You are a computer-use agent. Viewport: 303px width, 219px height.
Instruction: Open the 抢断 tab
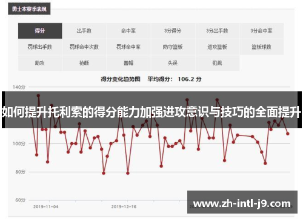(x=84, y=63)
